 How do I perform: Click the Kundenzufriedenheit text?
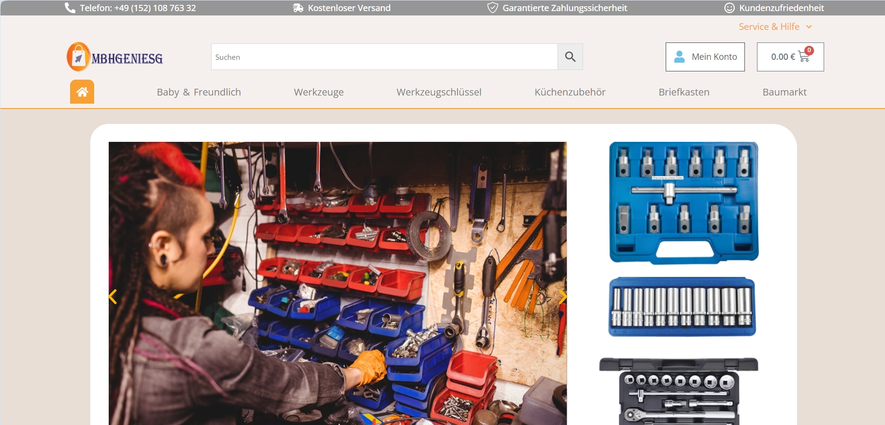pyautogui.click(x=782, y=8)
